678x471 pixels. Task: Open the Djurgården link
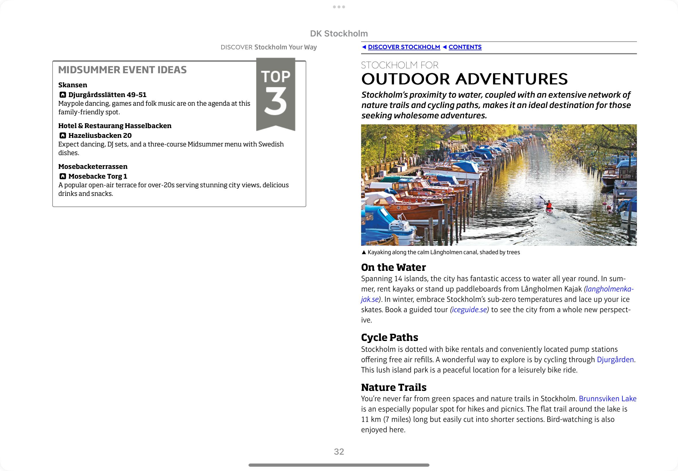(x=615, y=360)
